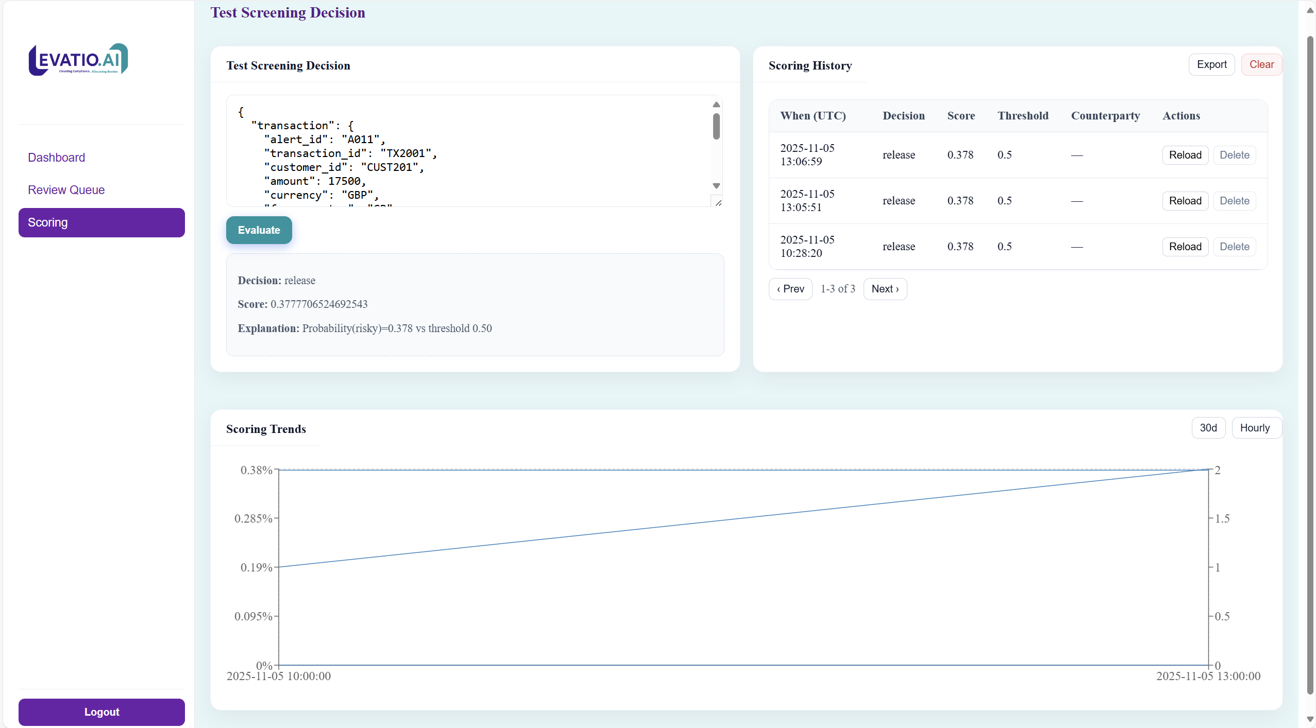Expand the JSON editor scrollbar thumb

[716, 128]
